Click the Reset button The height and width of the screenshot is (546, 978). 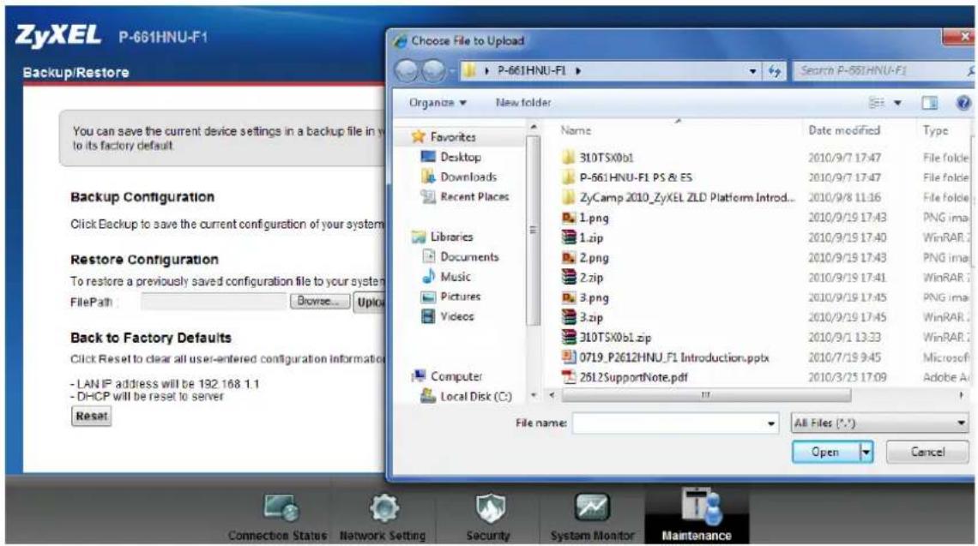pyautogui.click(x=92, y=416)
